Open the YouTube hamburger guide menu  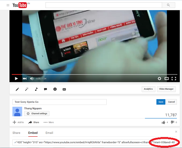coord(8,5)
